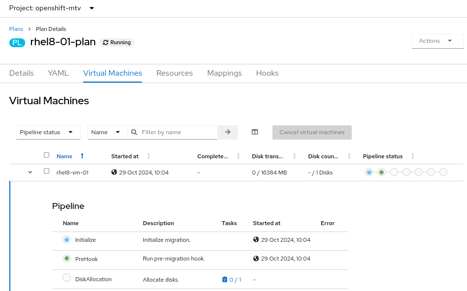467x291 pixels.
Task: Click the PreHook step status icon
Action: tap(67, 258)
